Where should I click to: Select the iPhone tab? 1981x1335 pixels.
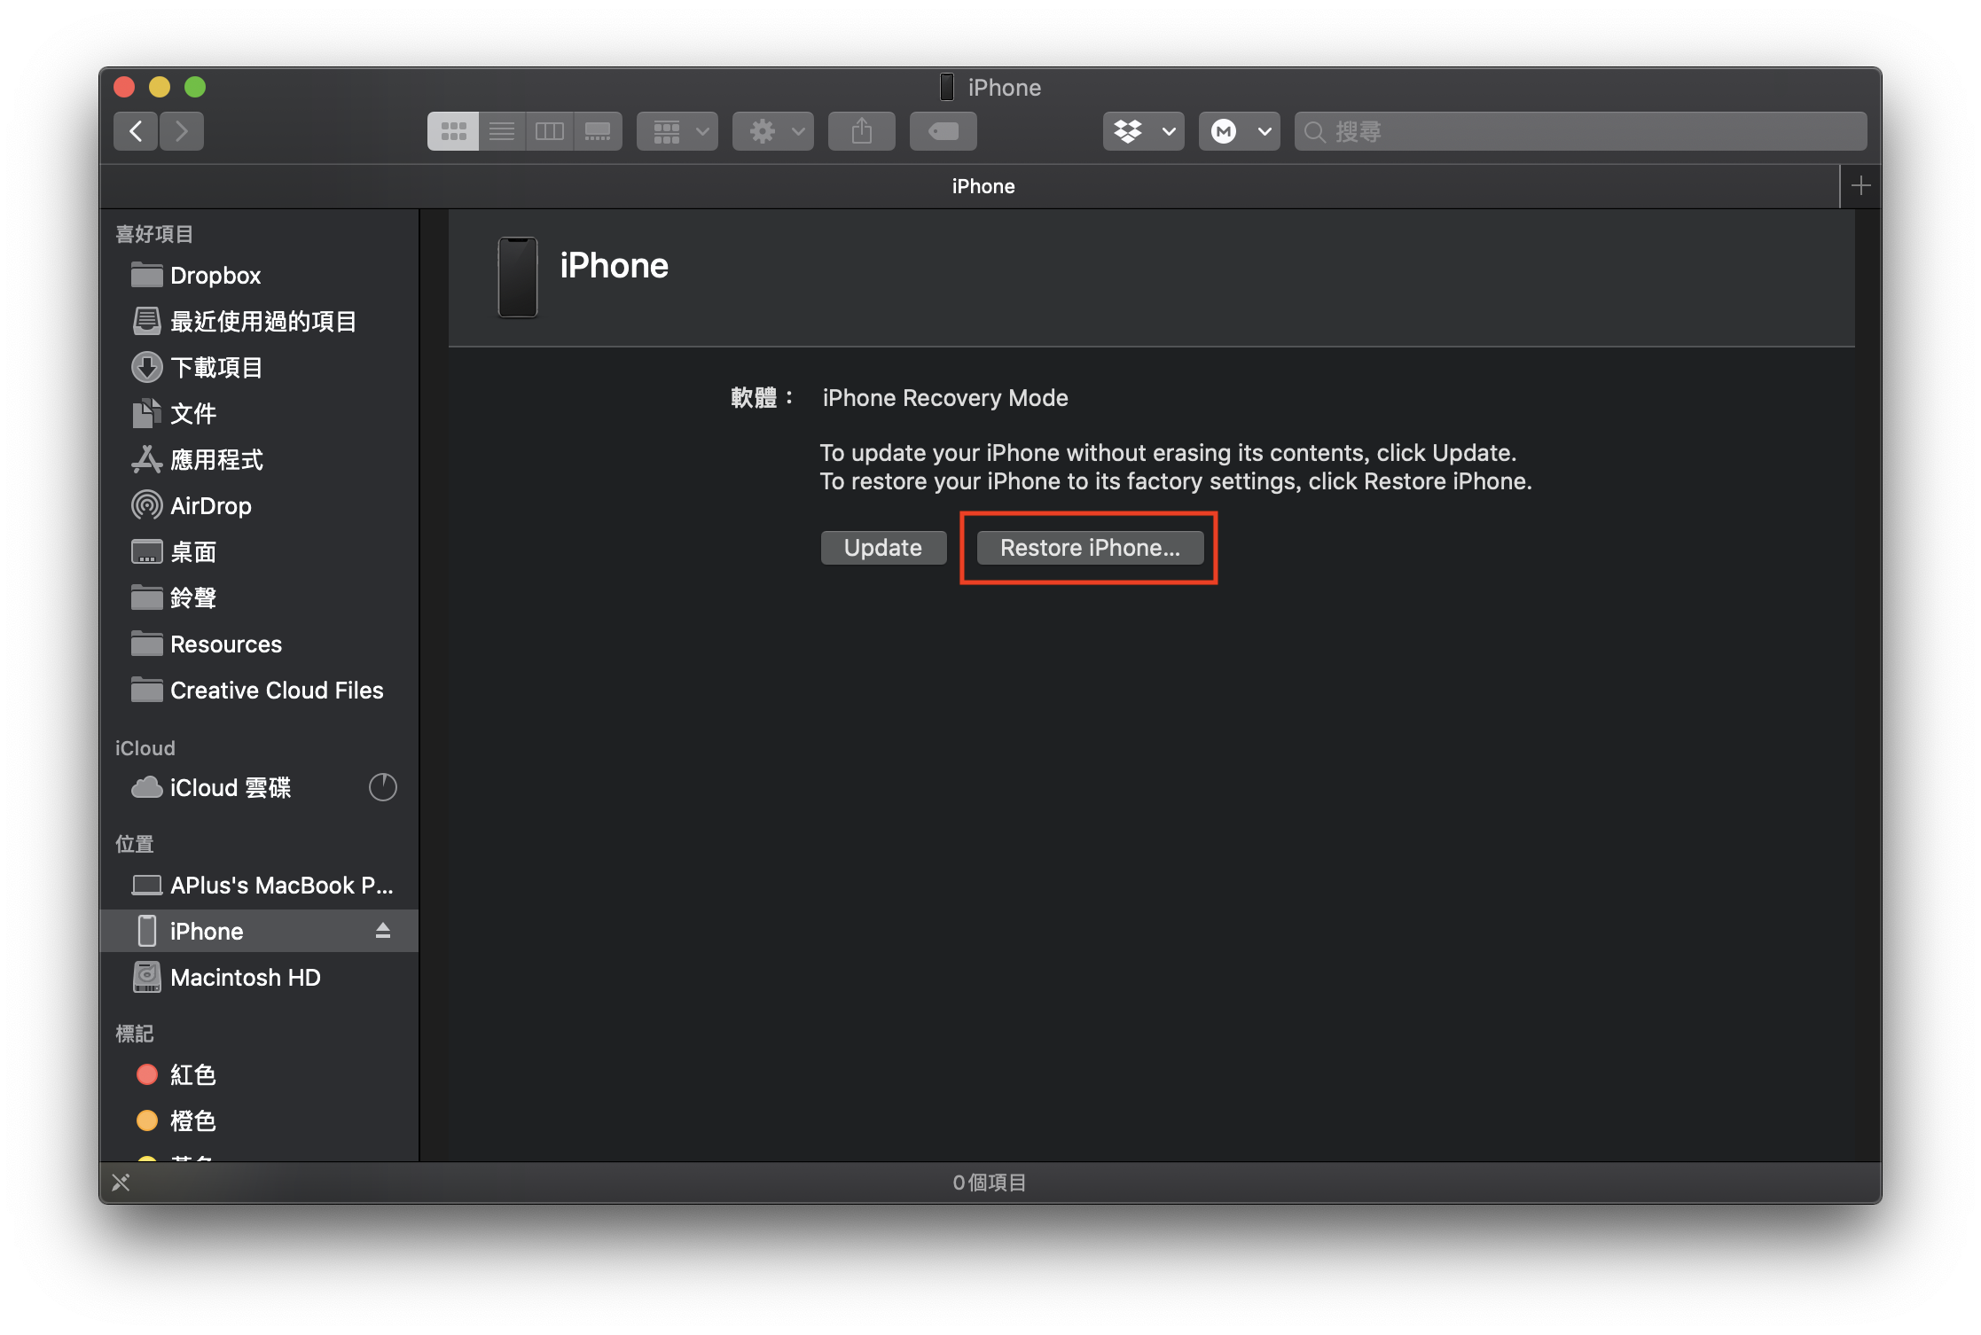[969, 186]
